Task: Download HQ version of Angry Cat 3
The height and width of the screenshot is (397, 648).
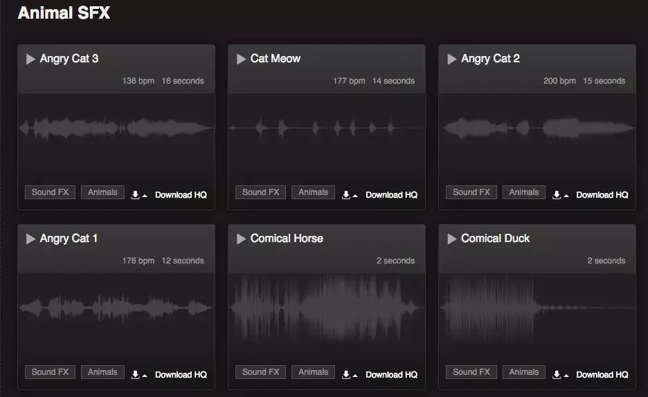Action: click(x=181, y=195)
